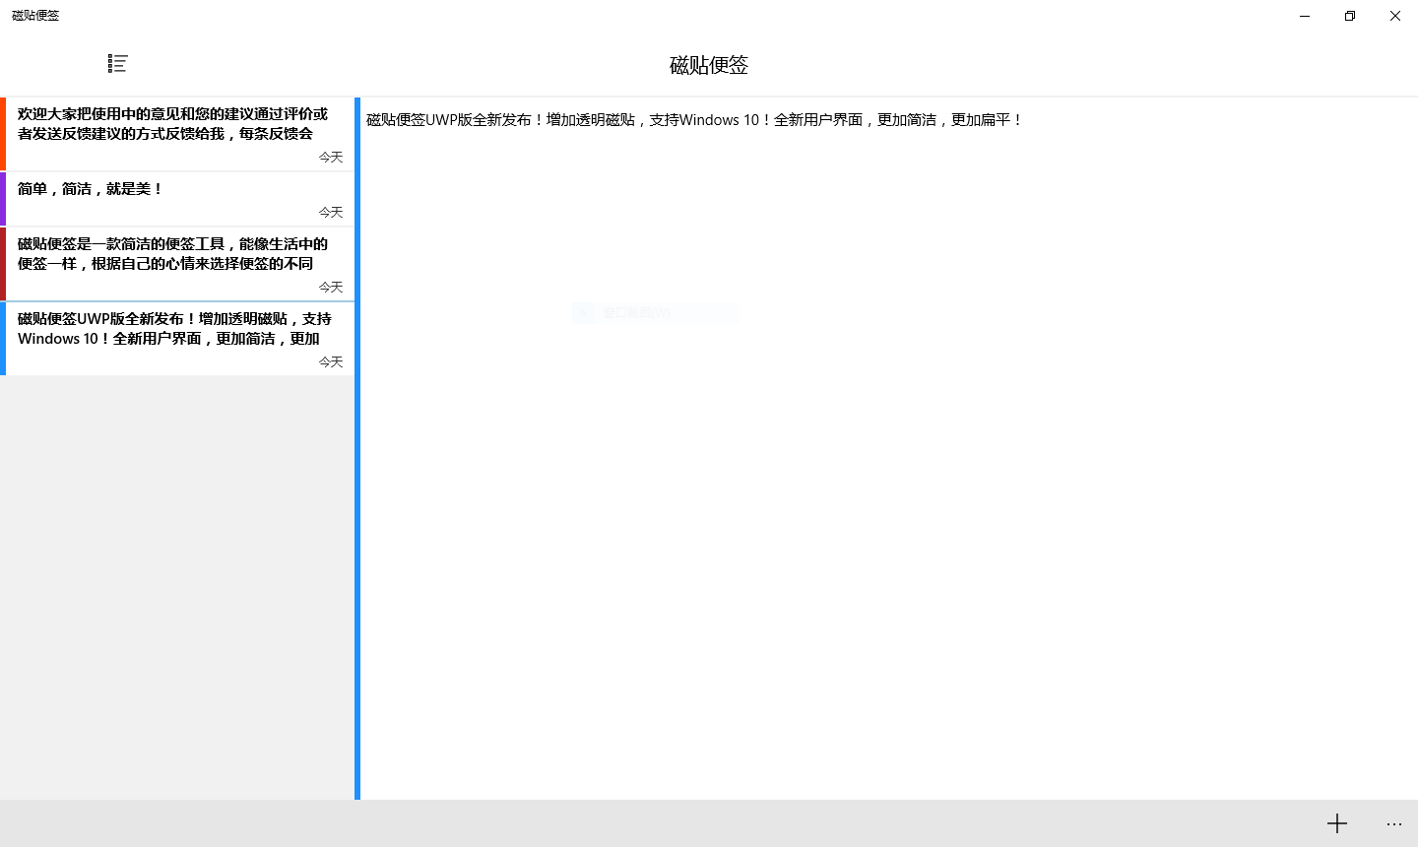The image size is (1418, 847).
Task: Open the note starting 欢迎大家把使用中的意见
Action: pyautogui.click(x=177, y=134)
